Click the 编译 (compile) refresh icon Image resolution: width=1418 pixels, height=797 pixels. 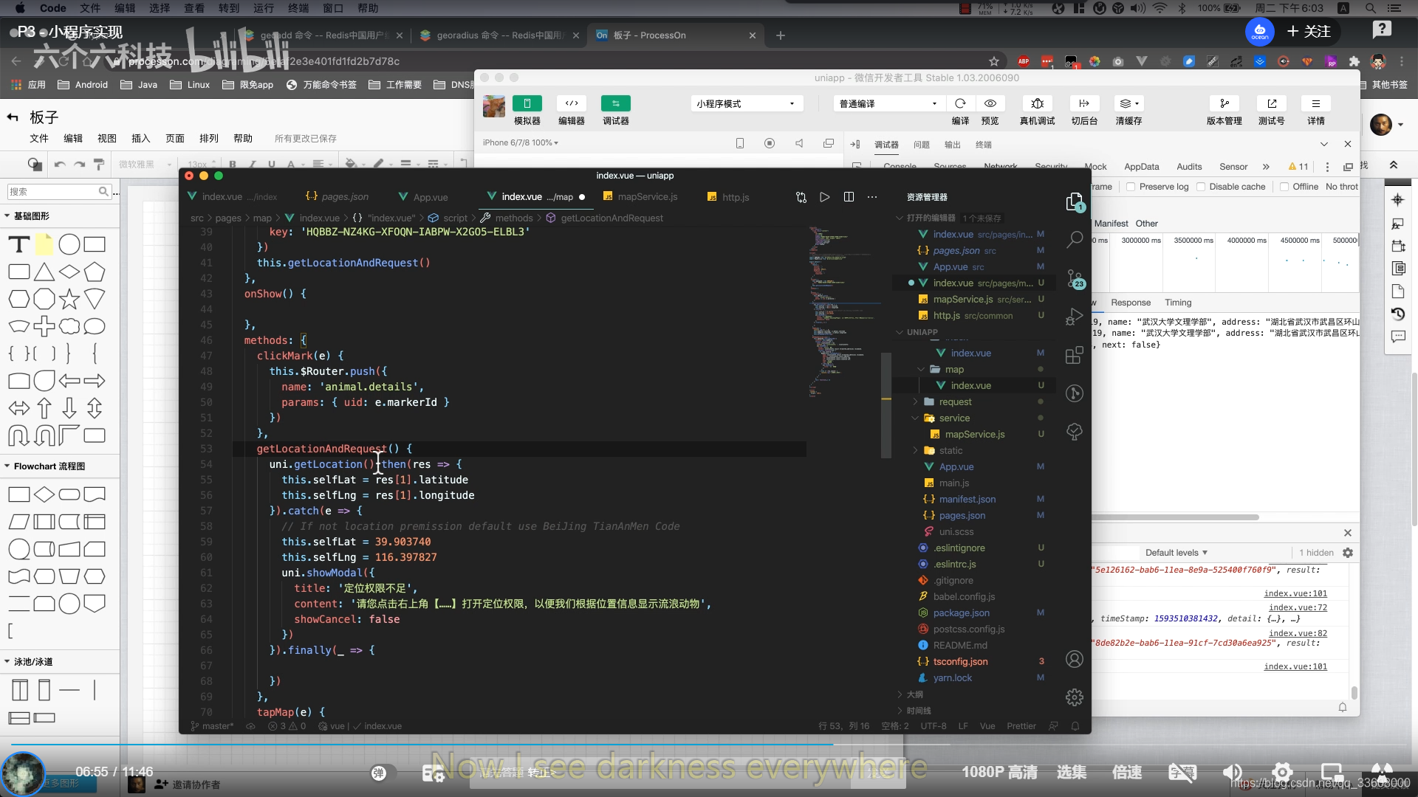coord(960,104)
